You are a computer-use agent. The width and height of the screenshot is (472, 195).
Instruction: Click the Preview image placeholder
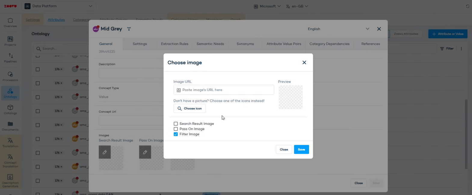[x=291, y=97]
